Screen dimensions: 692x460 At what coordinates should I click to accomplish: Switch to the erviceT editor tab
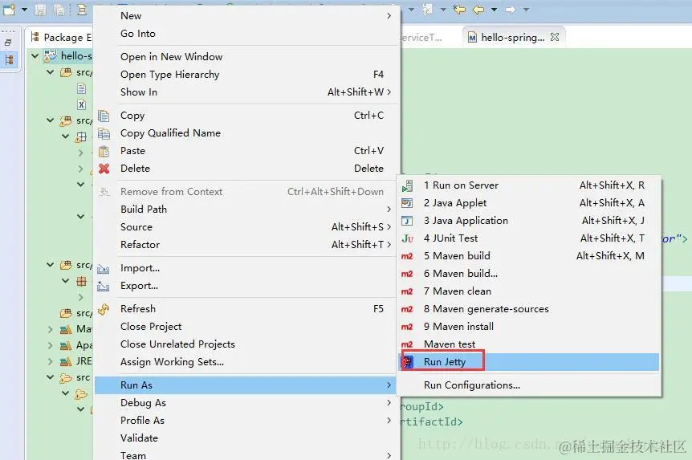coord(421,38)
